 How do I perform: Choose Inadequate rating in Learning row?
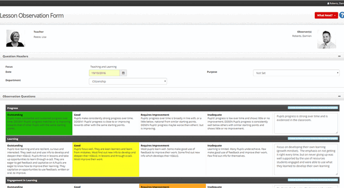pos(239,160)
